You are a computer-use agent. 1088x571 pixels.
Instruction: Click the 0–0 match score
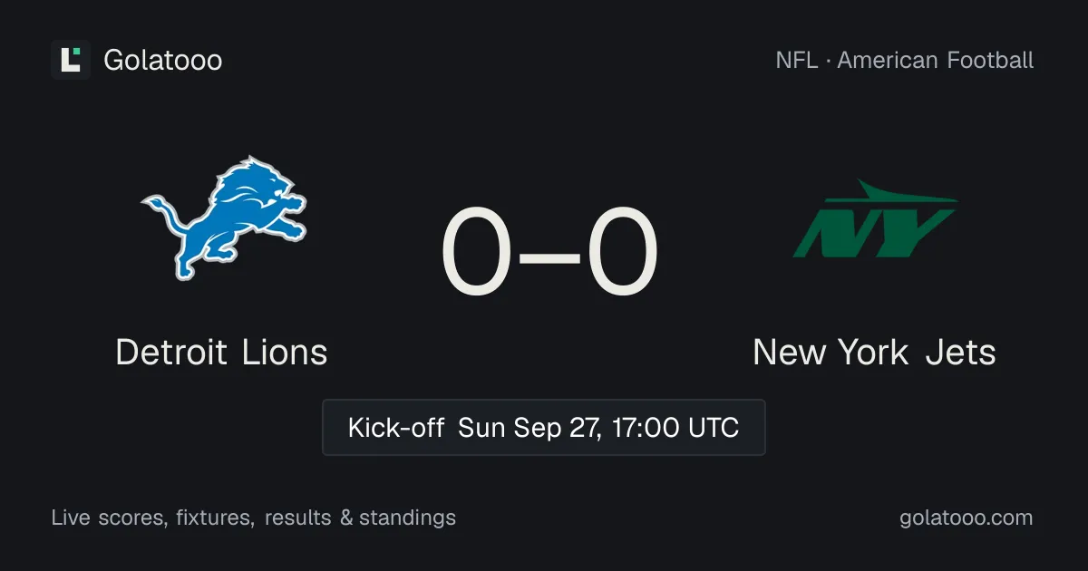tap(549, 253)
